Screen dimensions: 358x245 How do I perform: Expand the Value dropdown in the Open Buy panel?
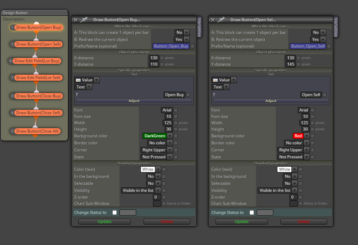97,80
